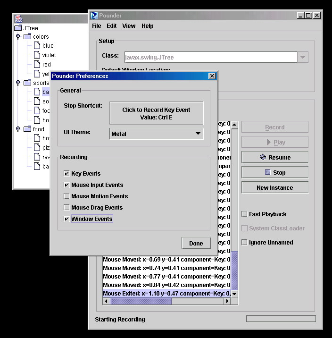Open the UI Theme Metal dropdown

[156, 134]
